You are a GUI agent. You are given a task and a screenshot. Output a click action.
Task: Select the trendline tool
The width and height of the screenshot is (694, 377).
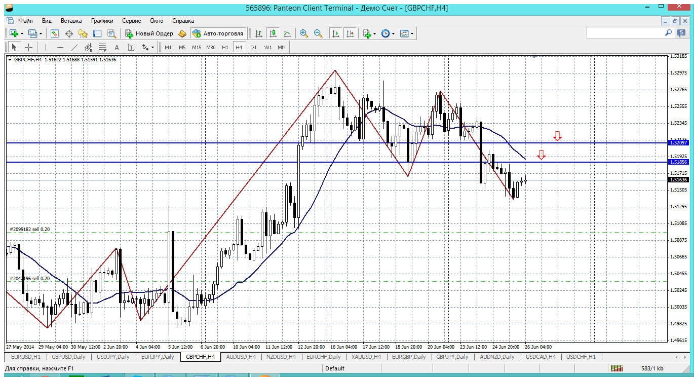tap(74, 47)
